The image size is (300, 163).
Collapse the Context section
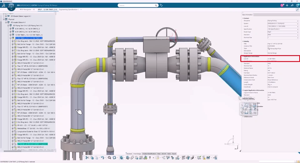point(243,18)
